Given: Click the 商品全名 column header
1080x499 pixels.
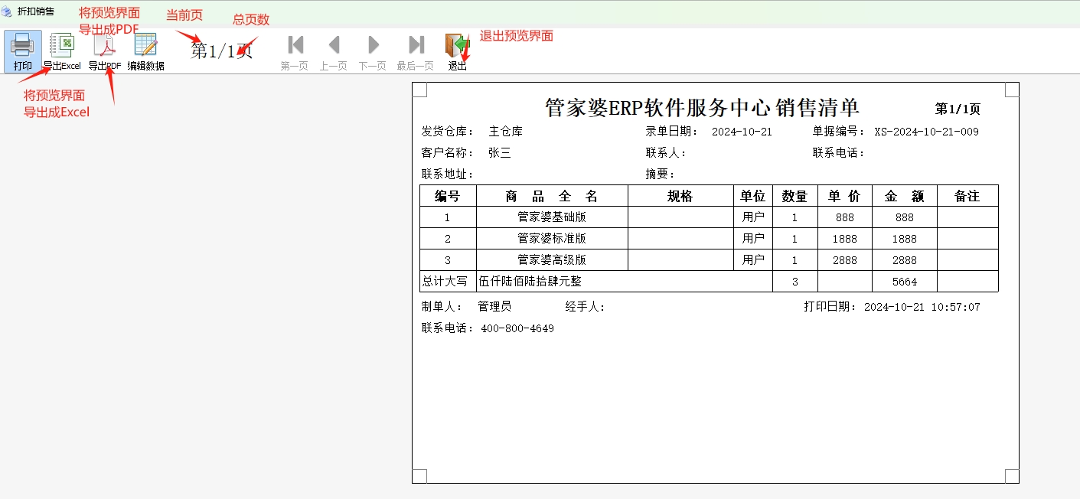Looking at the screenshot, I should (552, 196).
